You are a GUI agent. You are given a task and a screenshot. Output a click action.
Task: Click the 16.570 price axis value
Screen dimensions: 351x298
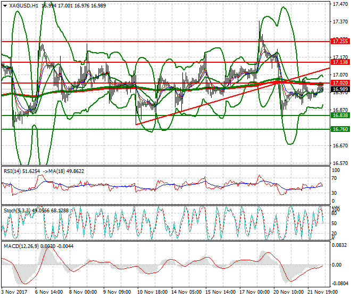click(x=340, y=163)
